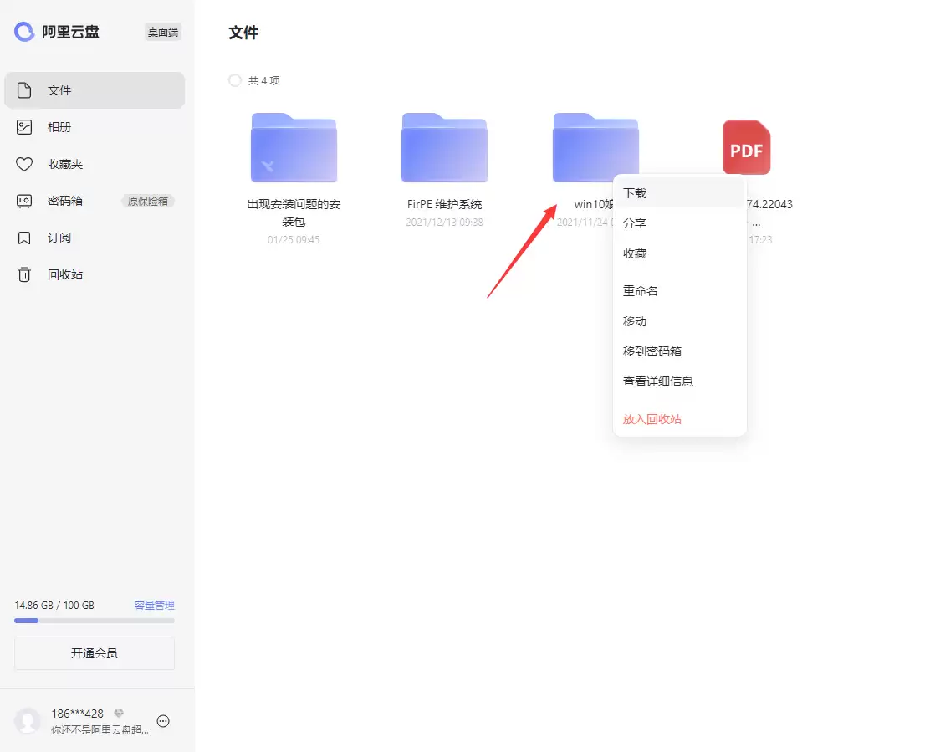
Task: Open the 容量管理 storage management link
Action: pyautogui.click(x=154, y=605)
